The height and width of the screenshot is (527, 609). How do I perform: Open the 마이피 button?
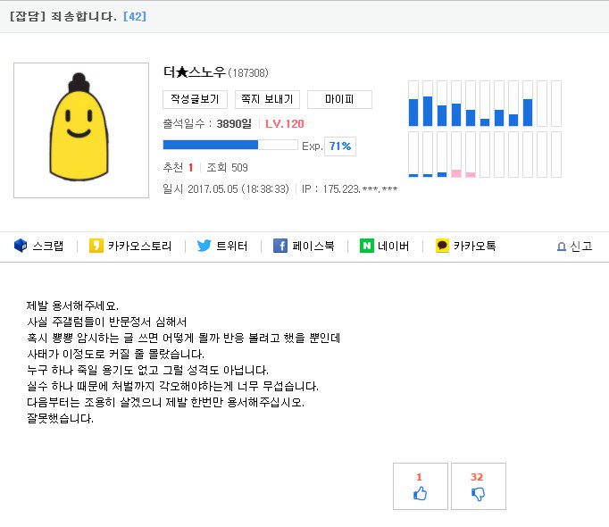pos(339,99)
